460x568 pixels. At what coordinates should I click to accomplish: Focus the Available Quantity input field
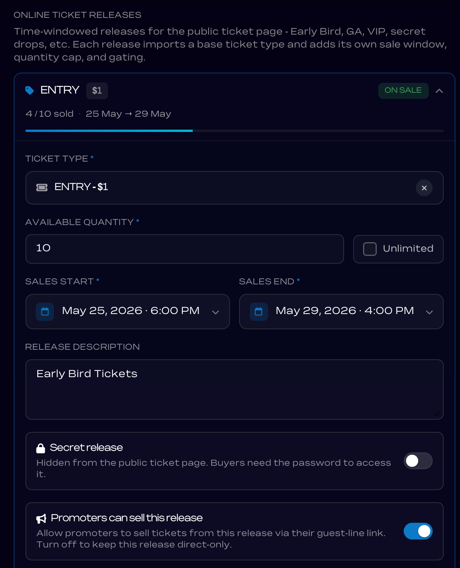click(185, 249)
